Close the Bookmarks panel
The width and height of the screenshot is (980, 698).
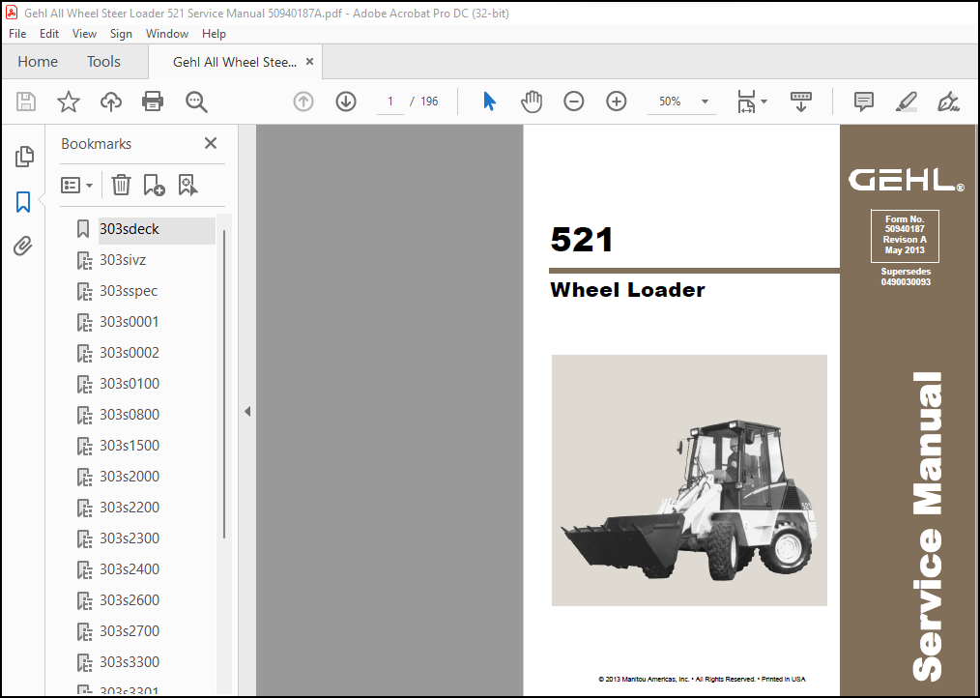(x=211, y=143)
